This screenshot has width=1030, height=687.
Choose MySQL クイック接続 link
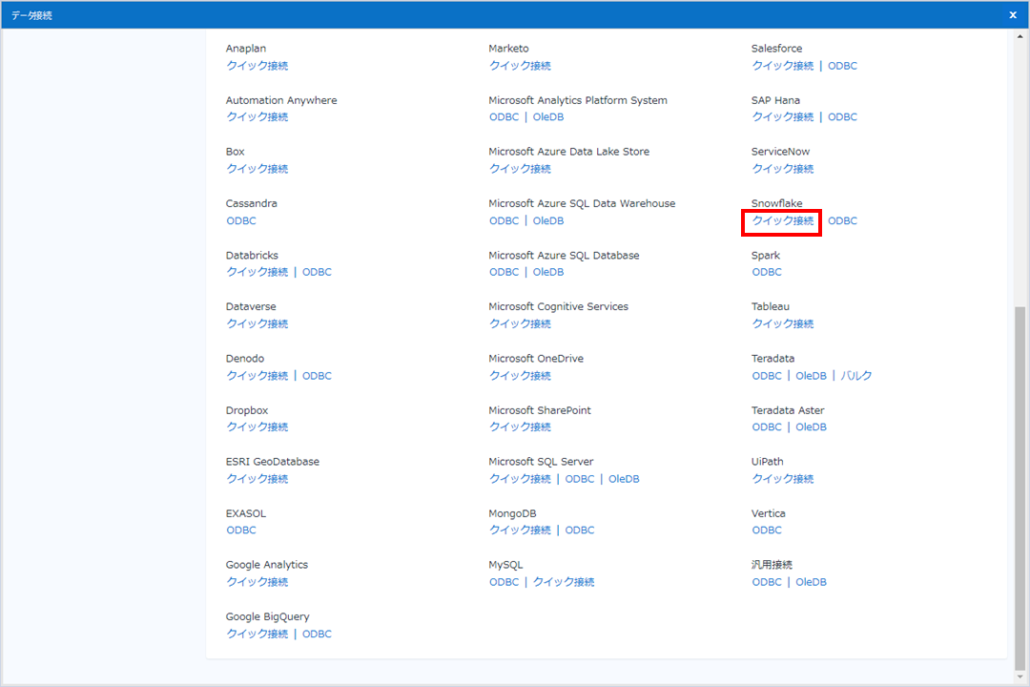564,582
